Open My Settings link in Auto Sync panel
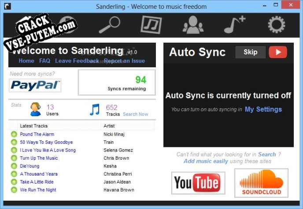This screenshot has width=303, height=209. pos(263,110)
